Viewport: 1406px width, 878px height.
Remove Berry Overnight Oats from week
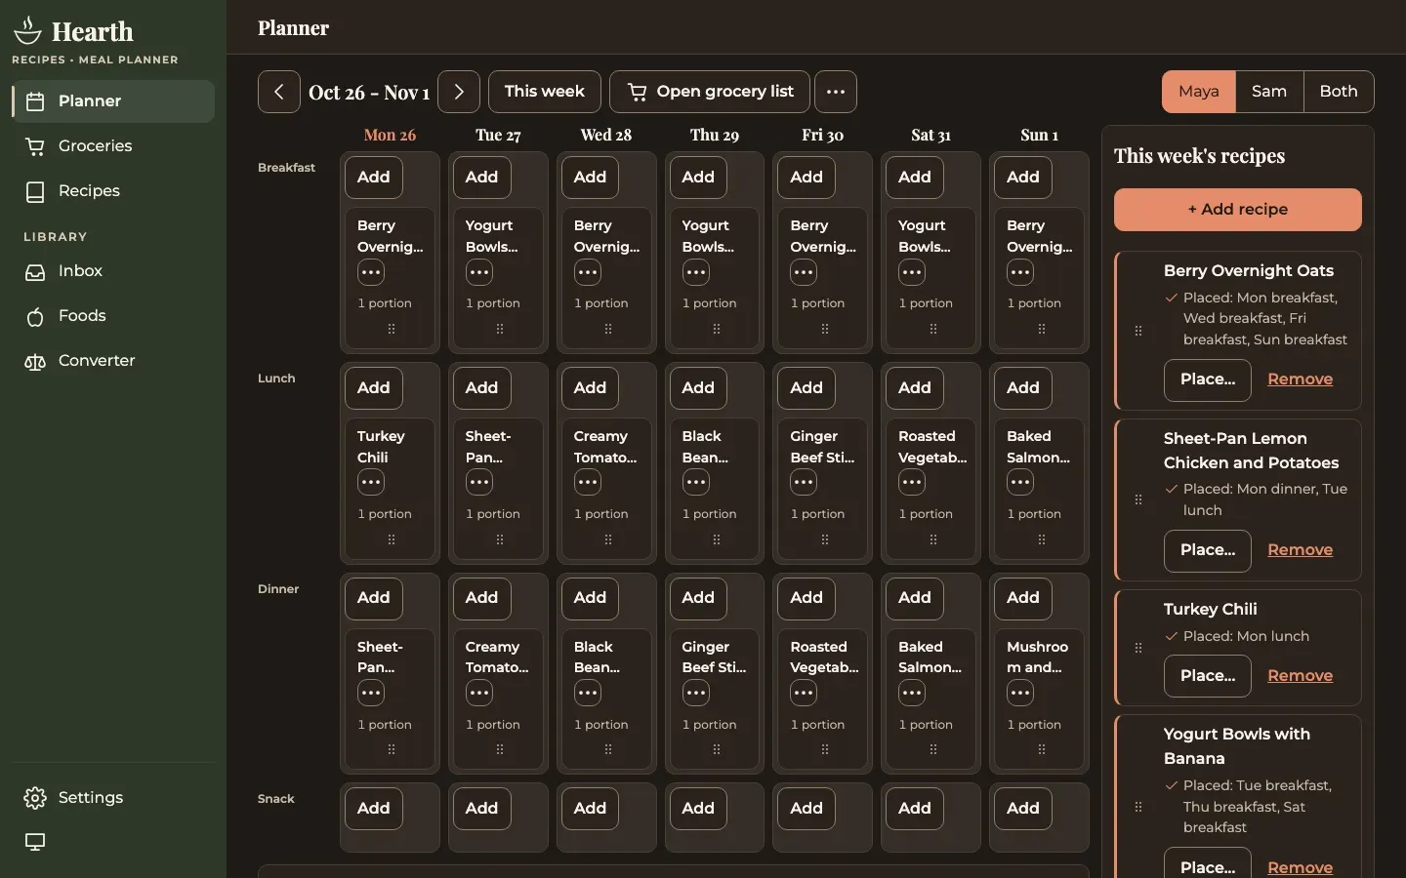(x=1300, y=379)
